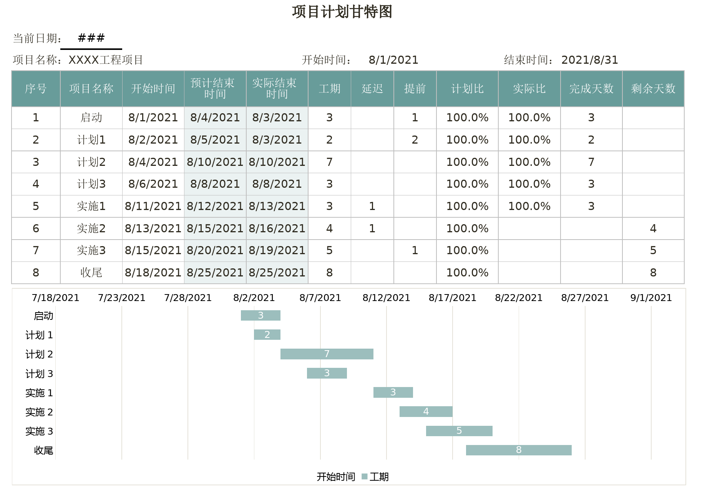The width and height of the screenshot is (725, 493).
Task: Click the 开始时间 legend entry
Action: click(x=336, y=476)
